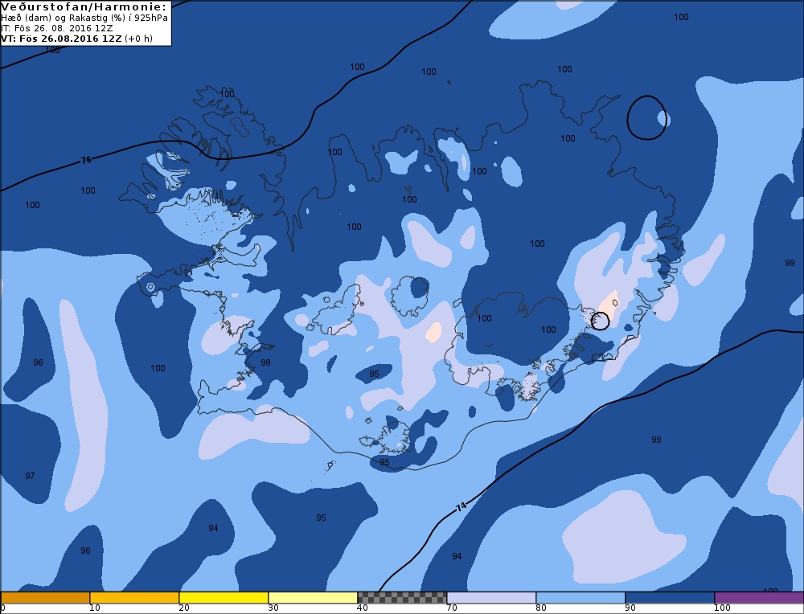The height and width of the screenshot is (614, 804).
Task: Click the '74' height contour label
Action: tap(461, 507)
